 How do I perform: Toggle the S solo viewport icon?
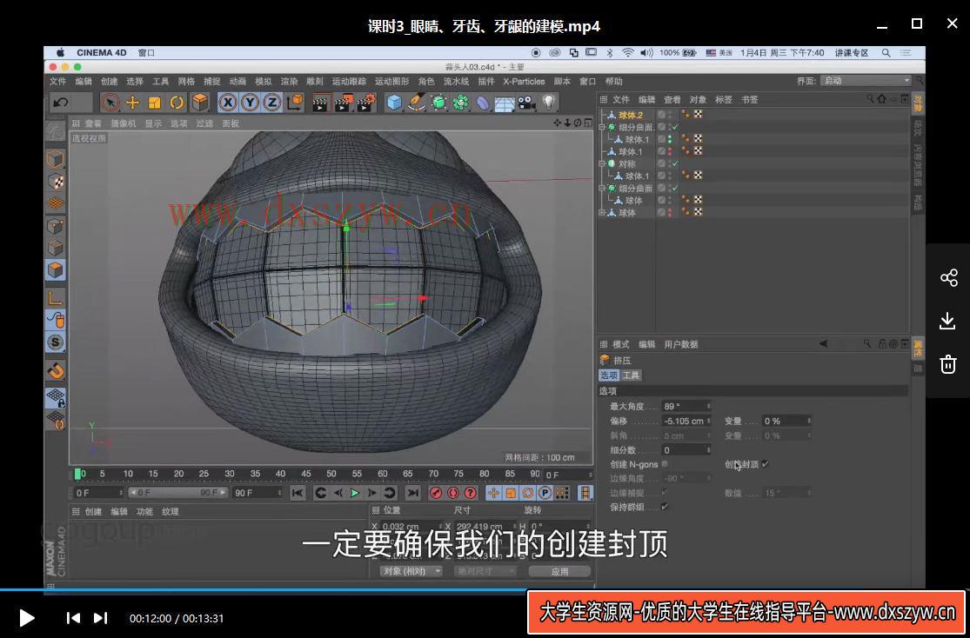tap(56, 342)
